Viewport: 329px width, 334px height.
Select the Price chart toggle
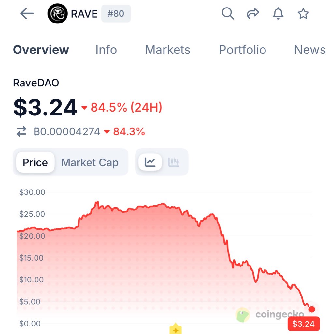point(35,162)
